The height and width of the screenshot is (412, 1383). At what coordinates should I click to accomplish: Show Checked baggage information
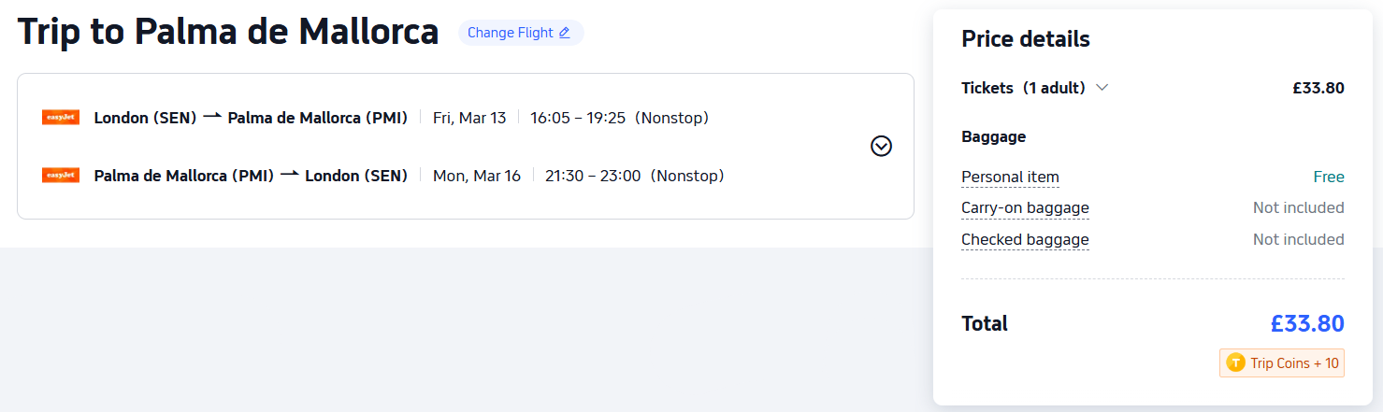1025,240
